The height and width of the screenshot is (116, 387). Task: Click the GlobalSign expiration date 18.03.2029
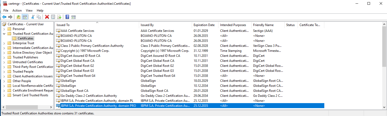click(x=201, y=81)
